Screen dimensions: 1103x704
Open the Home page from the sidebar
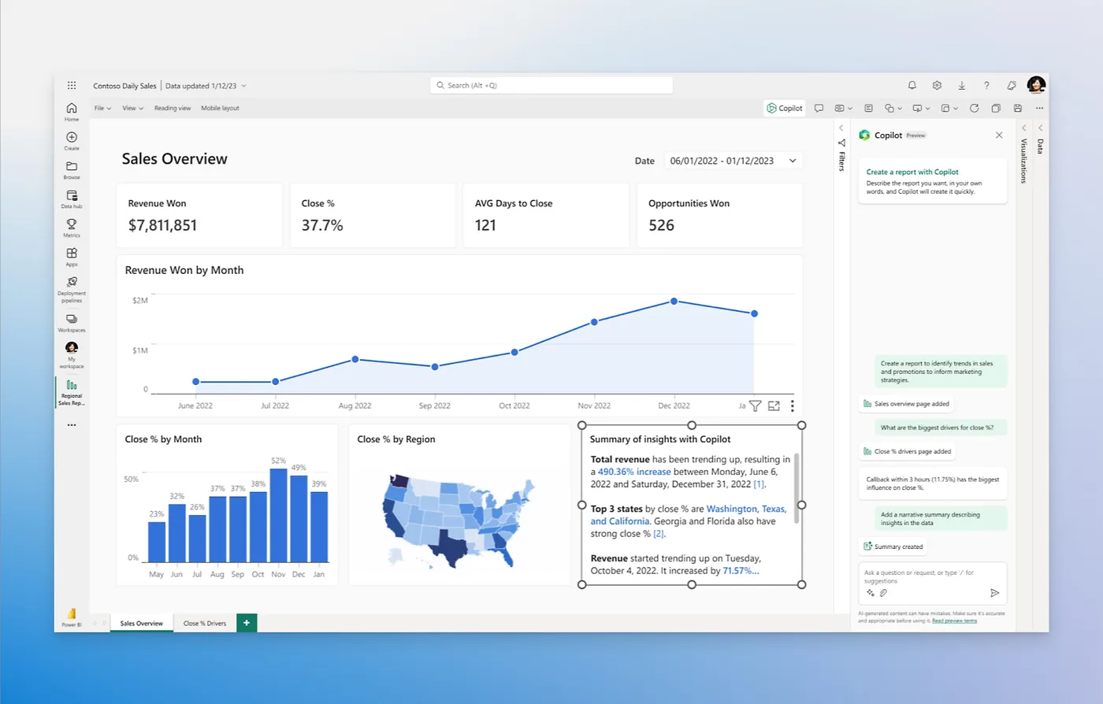point(71,110)
